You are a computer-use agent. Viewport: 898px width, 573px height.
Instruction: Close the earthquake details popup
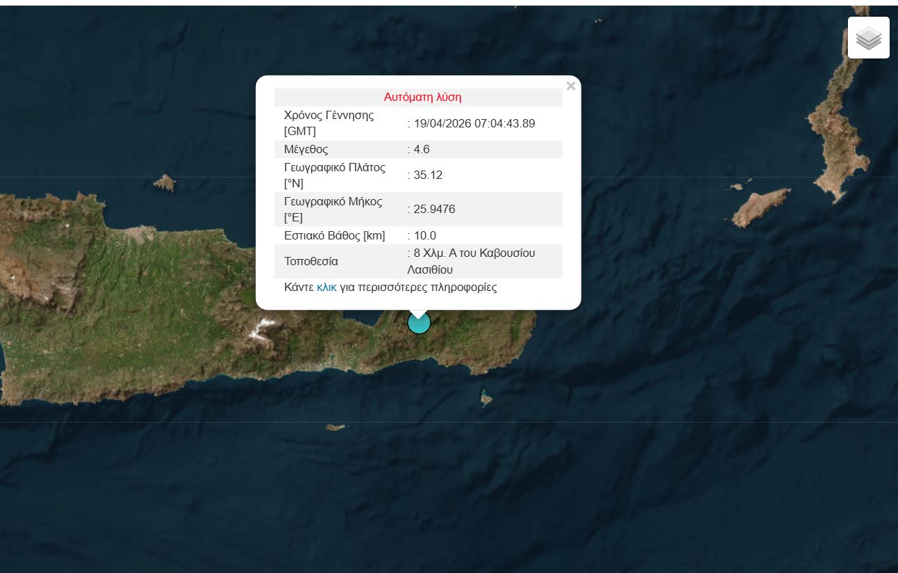570,86
